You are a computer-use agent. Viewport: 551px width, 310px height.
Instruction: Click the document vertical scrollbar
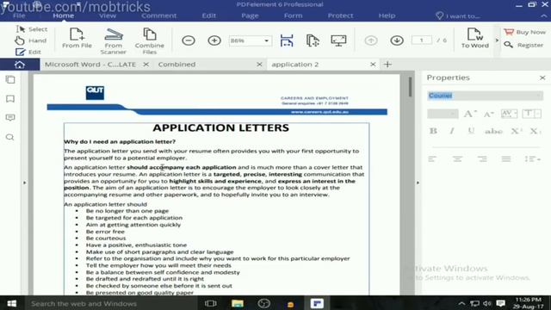pos(410,87)
